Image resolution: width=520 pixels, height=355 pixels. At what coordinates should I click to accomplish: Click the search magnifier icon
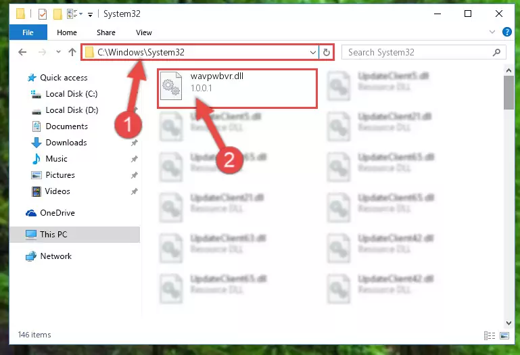pos(496,53)
